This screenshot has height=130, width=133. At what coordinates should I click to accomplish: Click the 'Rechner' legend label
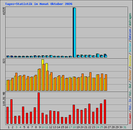click(130, 75)
